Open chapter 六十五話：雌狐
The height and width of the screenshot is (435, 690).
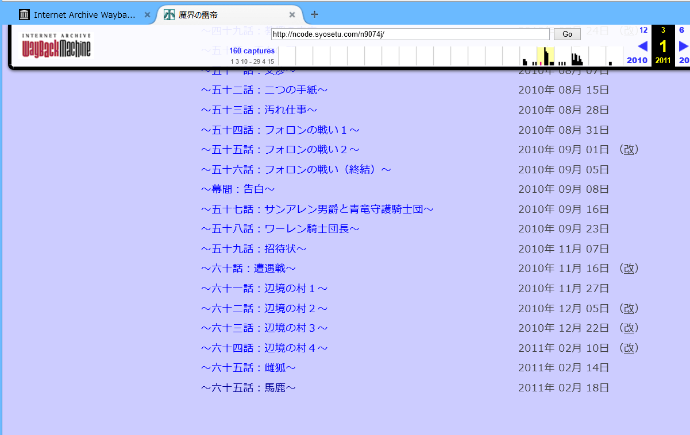(x=248, y=368)
